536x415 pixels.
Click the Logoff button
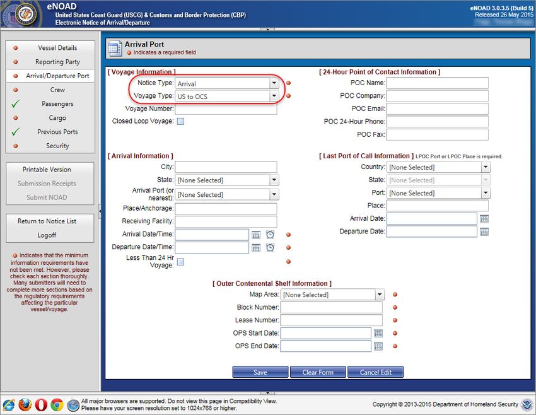point(50,235)
